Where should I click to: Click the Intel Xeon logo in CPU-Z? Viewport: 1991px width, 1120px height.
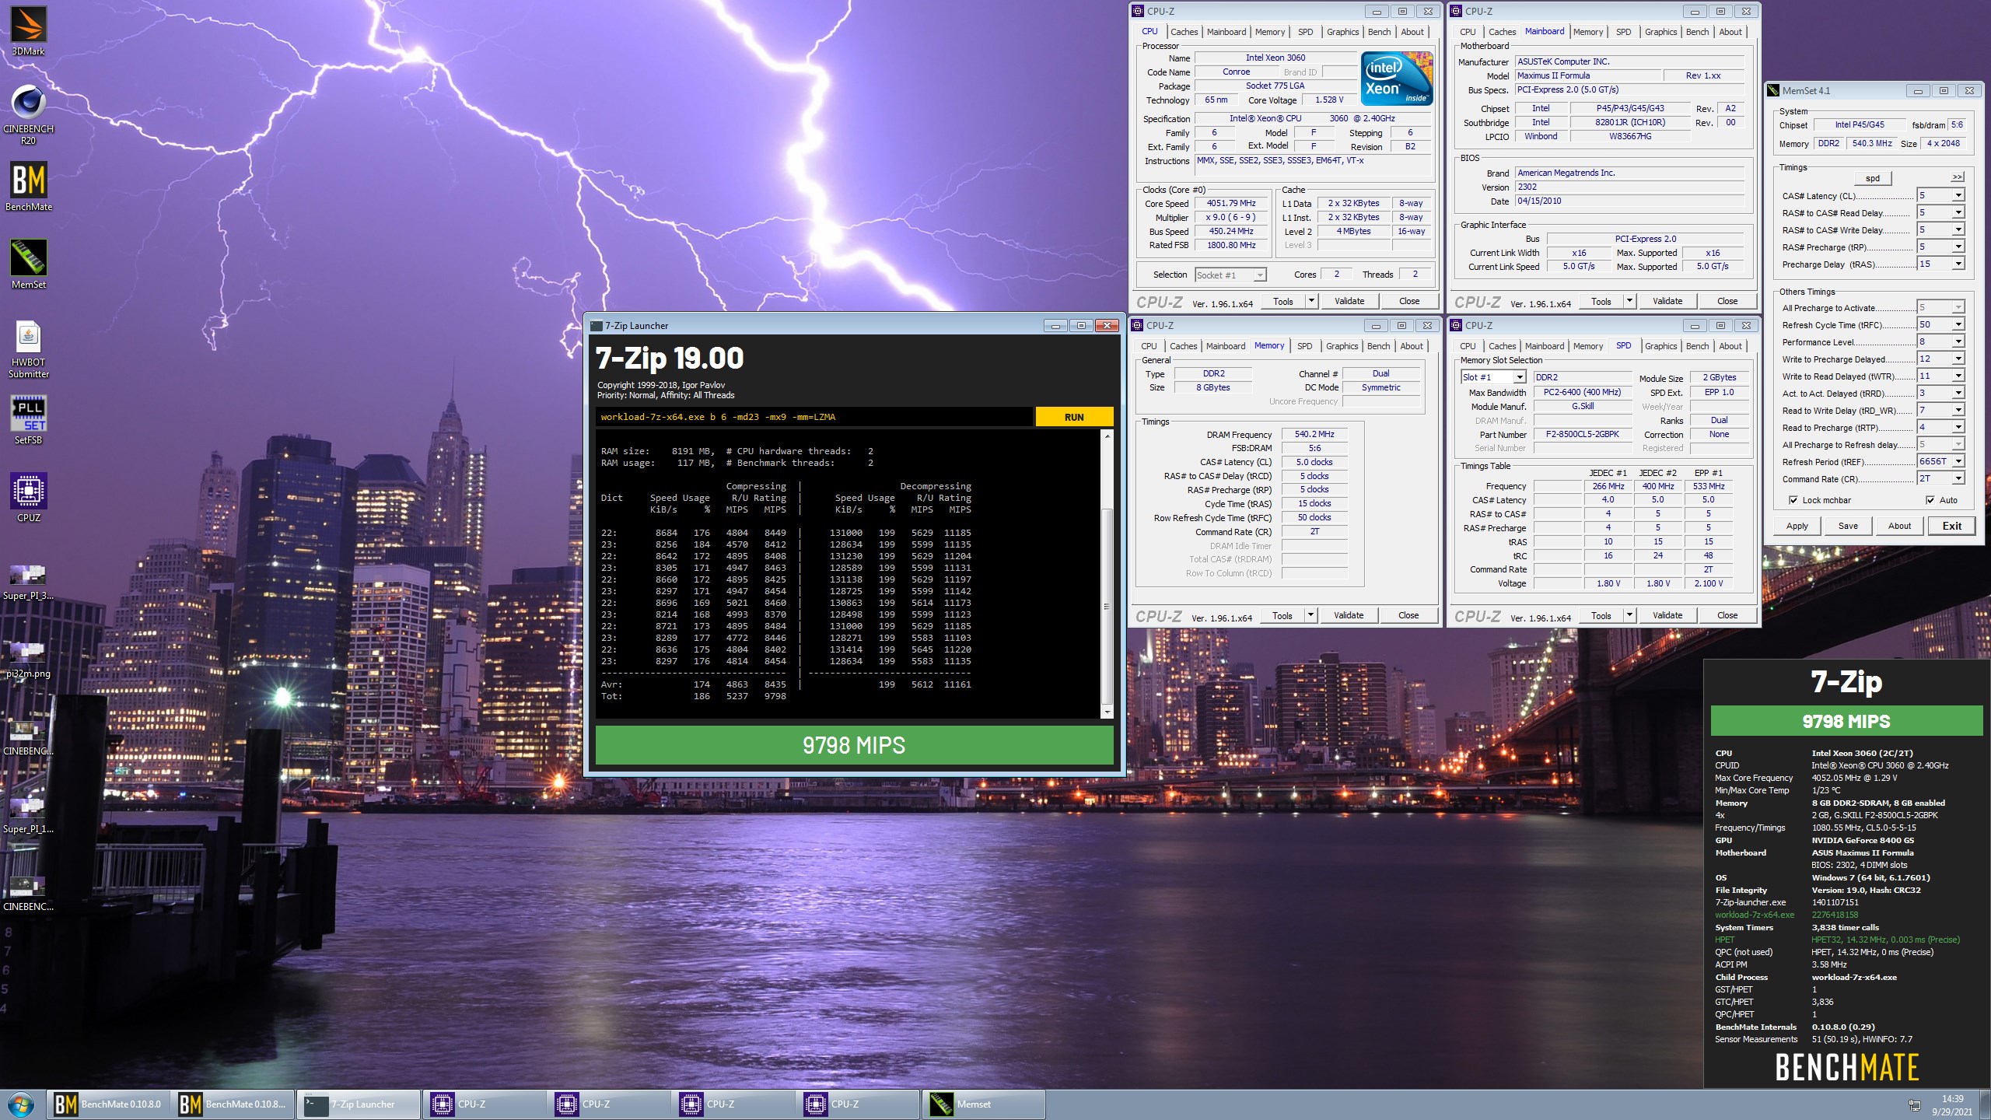[1397, 78]
